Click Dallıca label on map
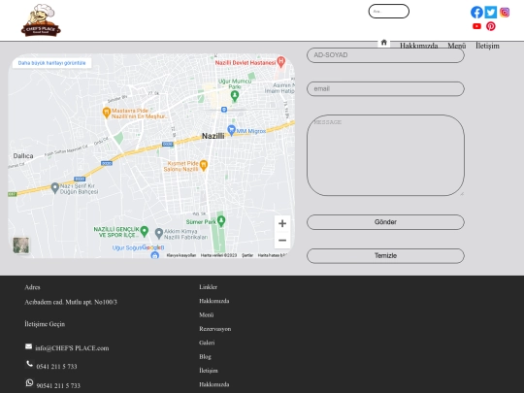524x393 pixels. 23,156
